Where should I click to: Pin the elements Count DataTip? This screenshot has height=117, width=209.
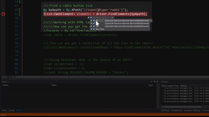(x=112, y=17)
